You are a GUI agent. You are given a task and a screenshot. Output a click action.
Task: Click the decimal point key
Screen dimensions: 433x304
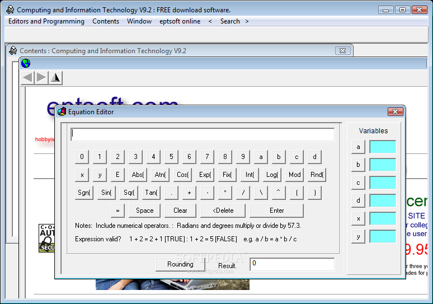click(171, 193)
